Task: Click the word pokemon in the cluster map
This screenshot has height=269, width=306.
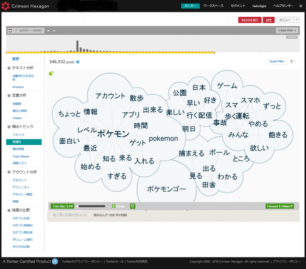Action: click(x=164, y=139)
